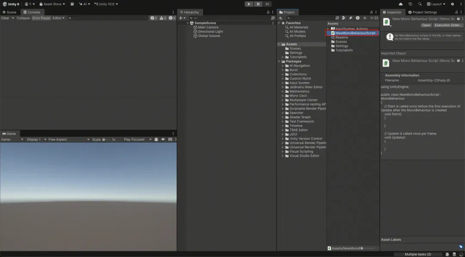Screen dimensions: 465x257
Task: Click the Play button in toolbar
Action: [x=249, y=4]
